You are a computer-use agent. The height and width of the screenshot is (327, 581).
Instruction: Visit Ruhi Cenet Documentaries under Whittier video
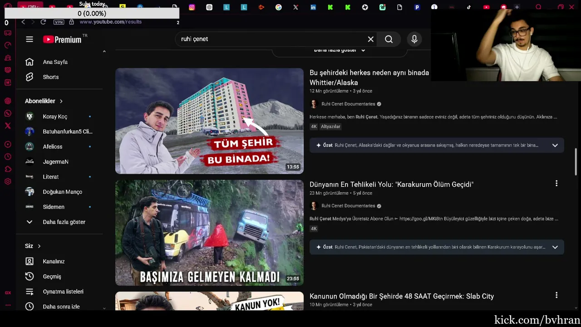348,104
